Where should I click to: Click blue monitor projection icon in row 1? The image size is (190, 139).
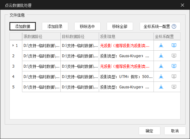[x=174, y=46]
